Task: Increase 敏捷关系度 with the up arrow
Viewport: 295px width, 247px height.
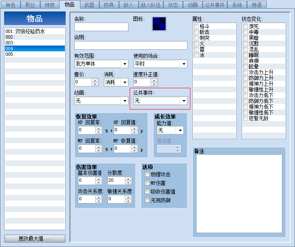Action: click(128, 197)
